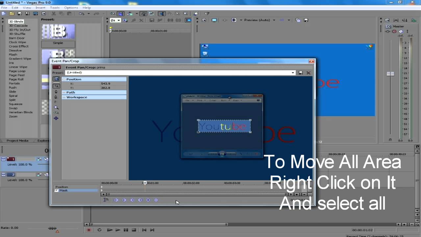Save snapshot to file in preview toolbar

306,20
